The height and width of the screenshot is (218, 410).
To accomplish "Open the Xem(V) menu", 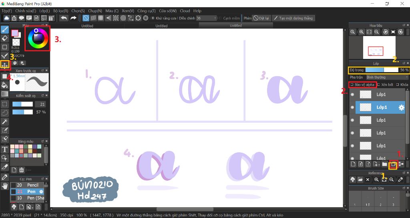I will tap(128, 11).
